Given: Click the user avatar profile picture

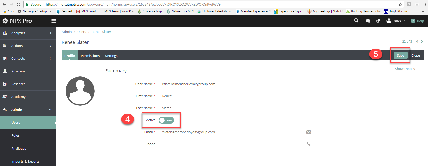Looking at the screenshot, I should pyautogui.click(x=80, y=91).
